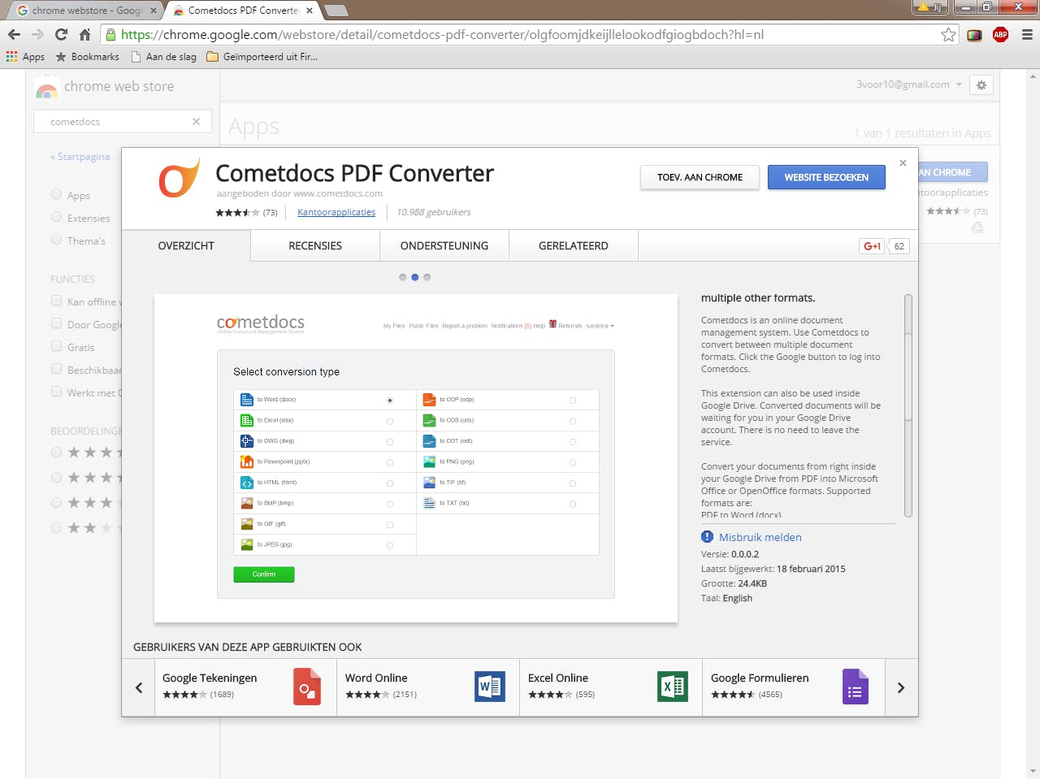1040x780 pixels.
Task: Bookmark this page with the star icon
Action: [948, 34]
